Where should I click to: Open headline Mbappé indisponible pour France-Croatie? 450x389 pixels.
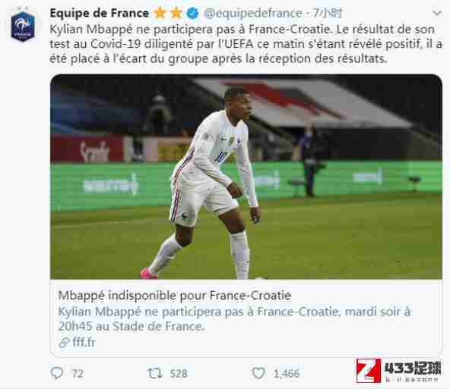pos(175,296)
